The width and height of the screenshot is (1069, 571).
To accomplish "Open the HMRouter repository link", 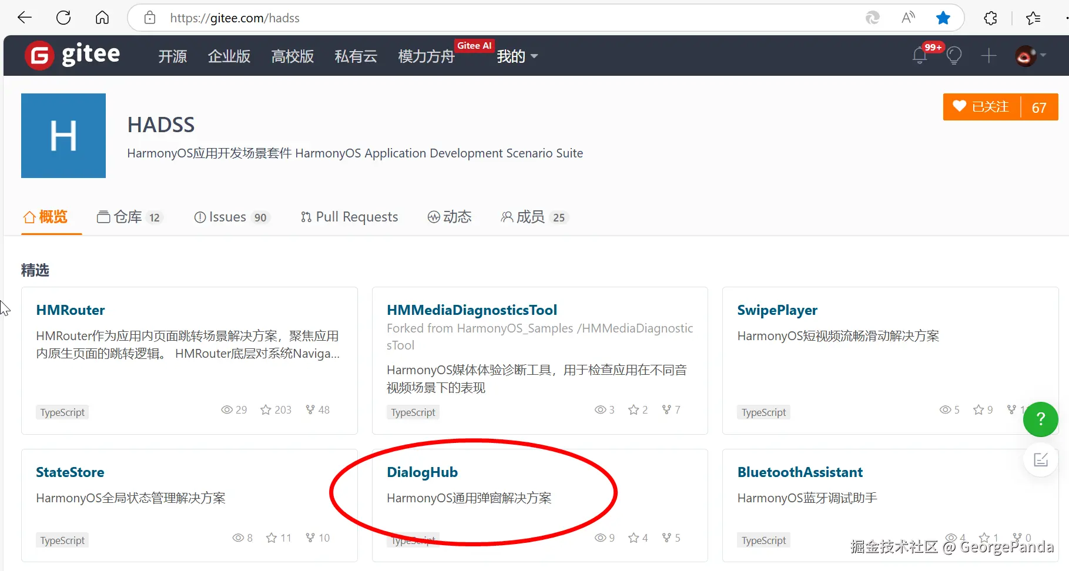I will [71, 310].
